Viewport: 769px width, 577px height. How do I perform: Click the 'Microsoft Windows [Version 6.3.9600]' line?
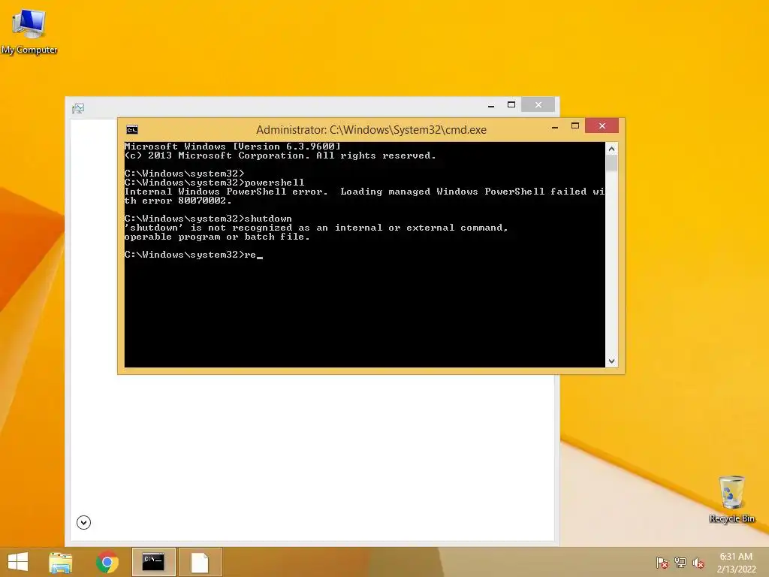coord(233,147)
